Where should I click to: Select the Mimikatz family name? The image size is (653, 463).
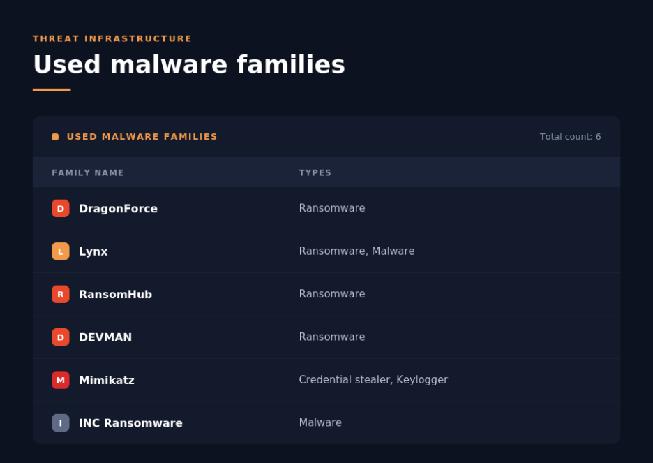[107, 380]
